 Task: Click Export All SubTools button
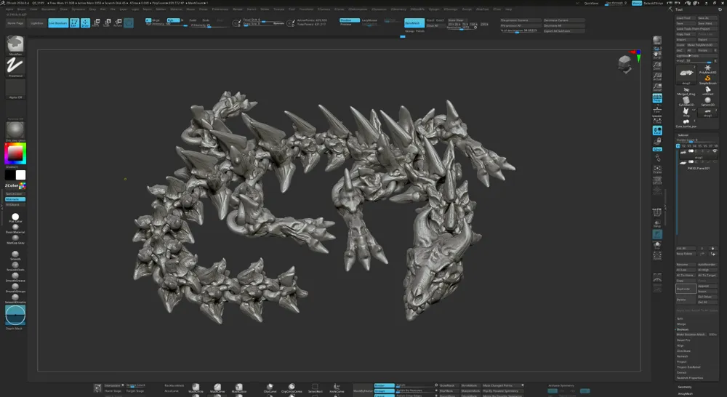coord(564,31)
